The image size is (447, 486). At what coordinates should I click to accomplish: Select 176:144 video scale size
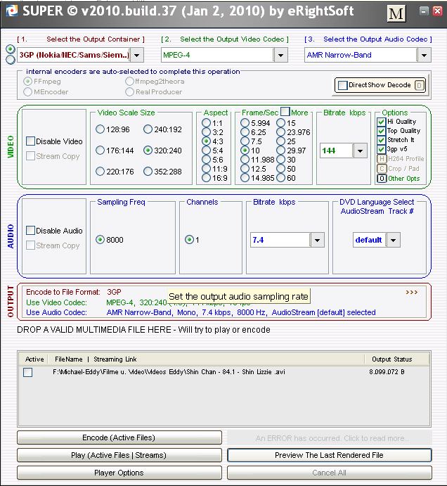100,151
